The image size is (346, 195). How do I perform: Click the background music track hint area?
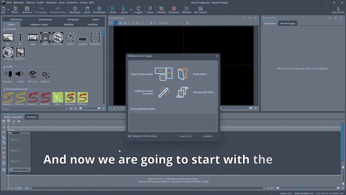pyautogui.click(x=173, y=180)
